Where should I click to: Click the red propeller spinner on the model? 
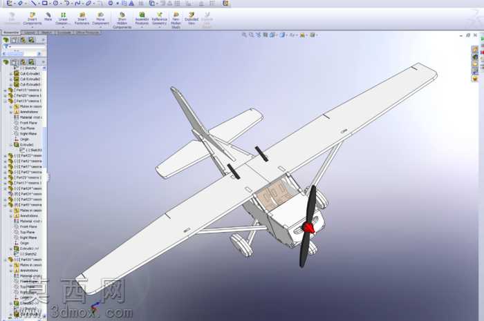[x=308, y=228]
